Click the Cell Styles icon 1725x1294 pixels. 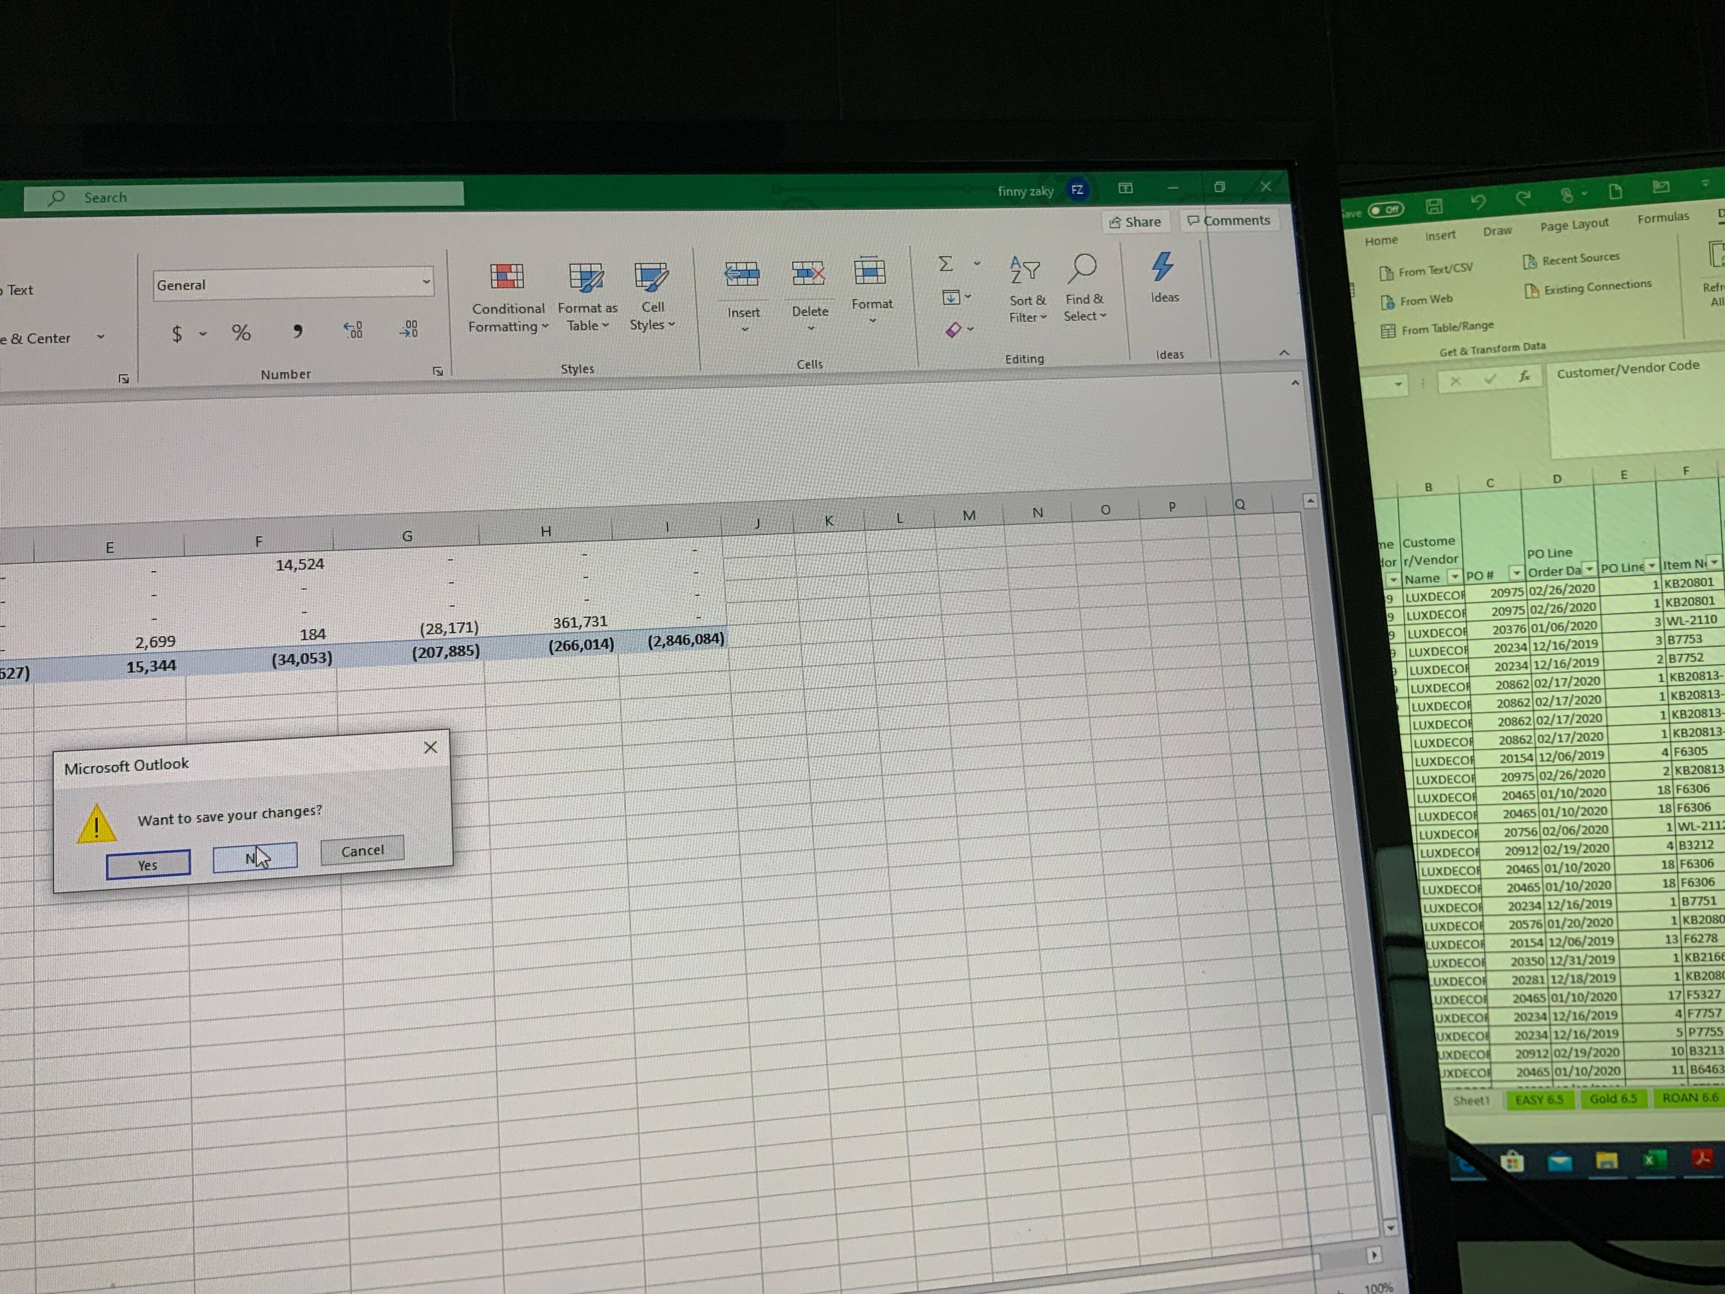(651, 277)
